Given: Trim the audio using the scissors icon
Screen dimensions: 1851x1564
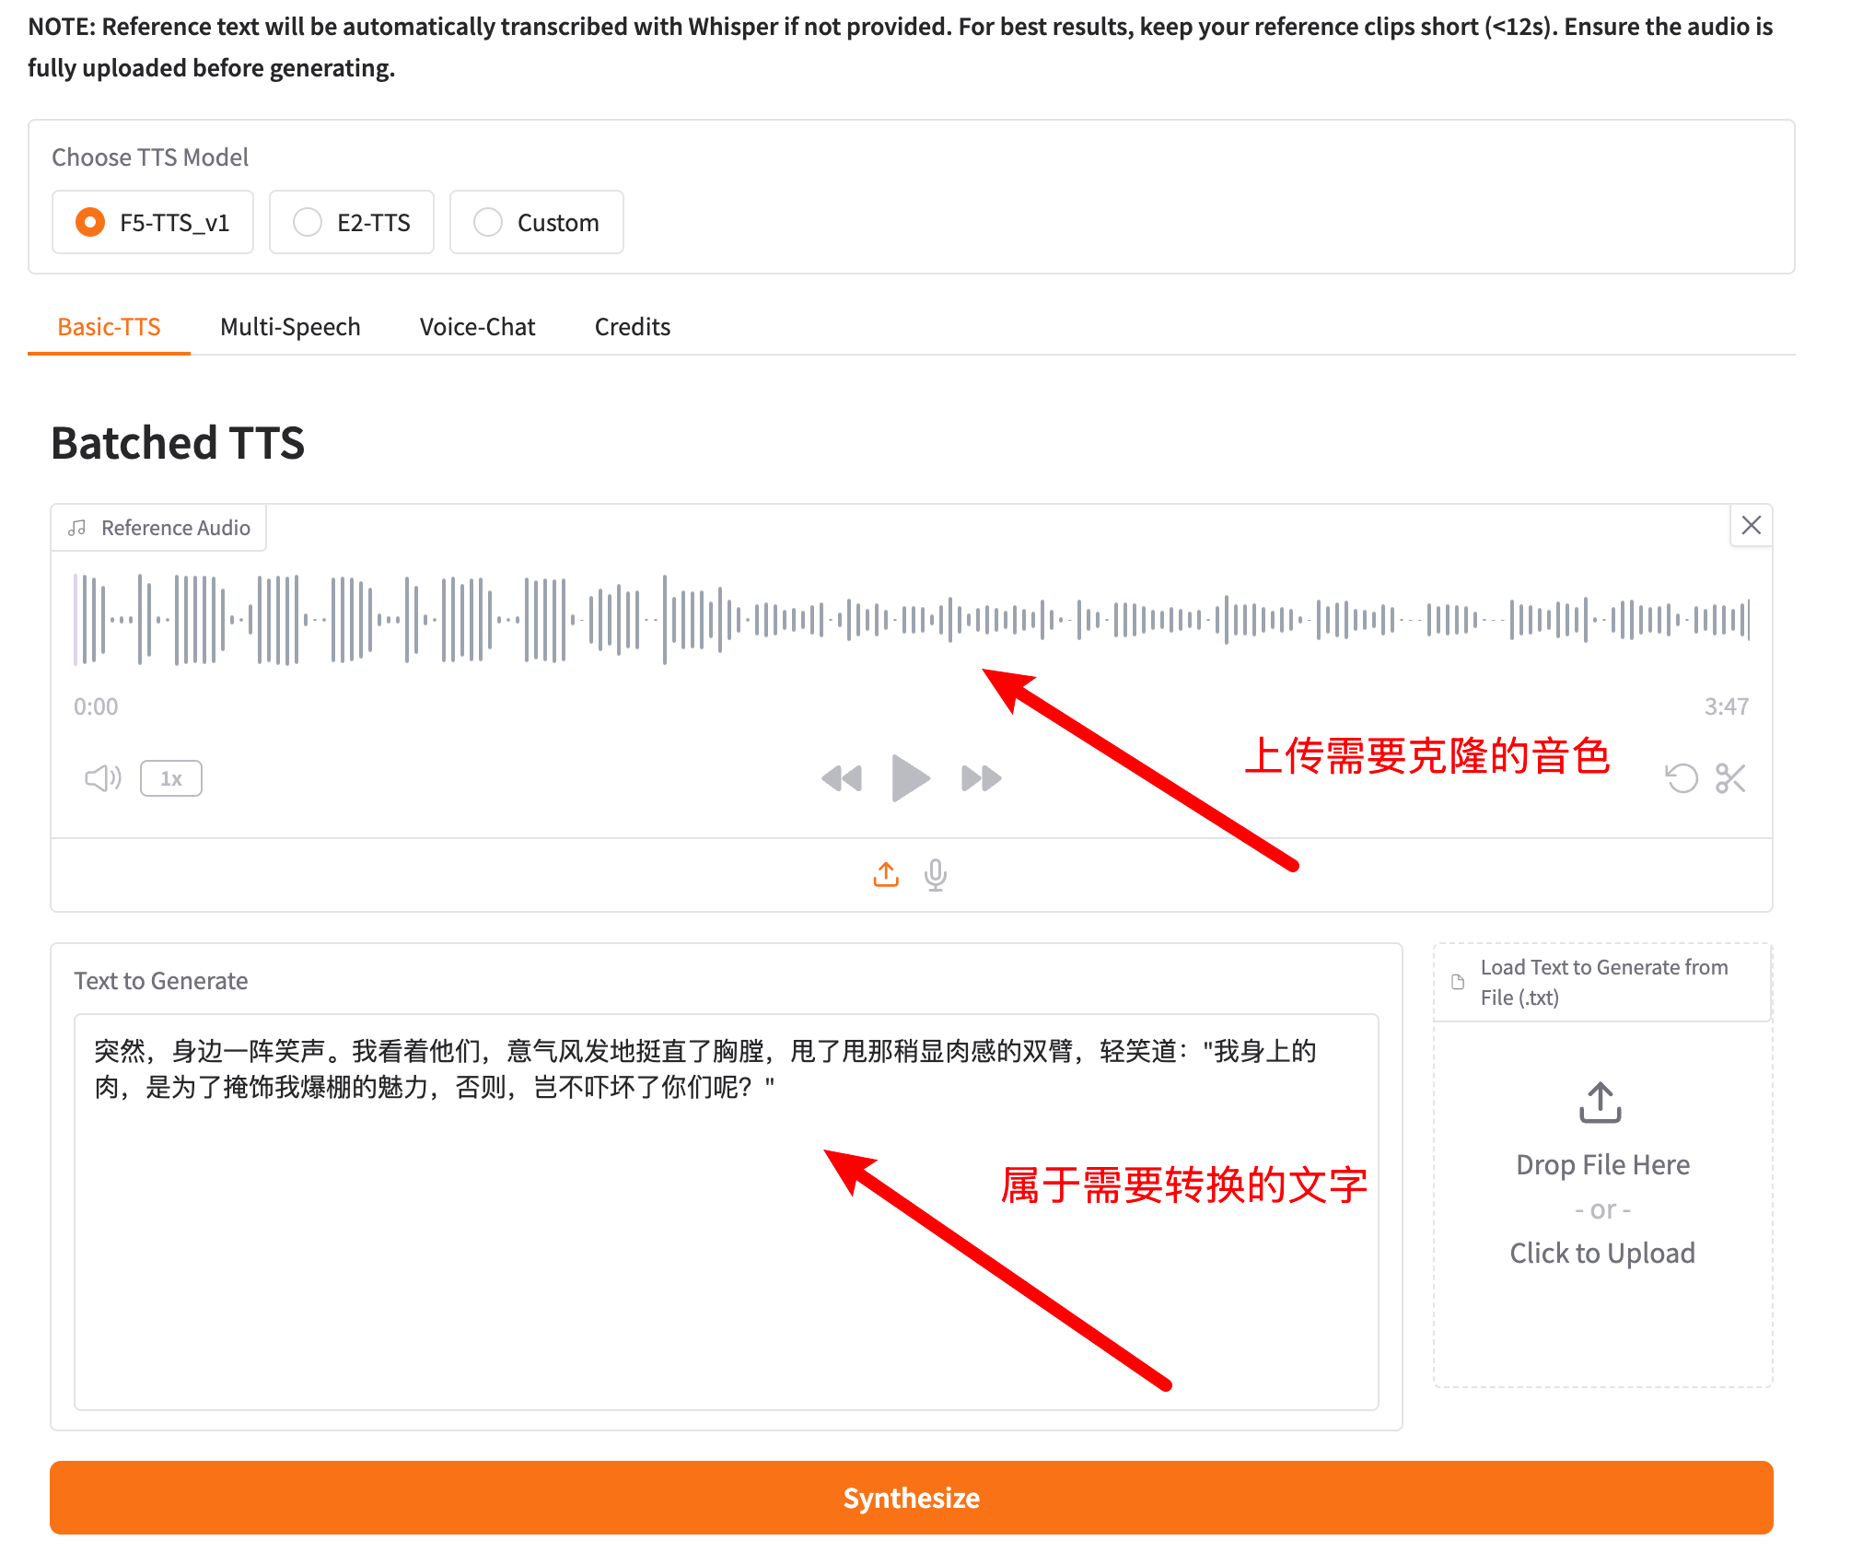Looking at the screenshot, I should click(x=1732, y=778).
